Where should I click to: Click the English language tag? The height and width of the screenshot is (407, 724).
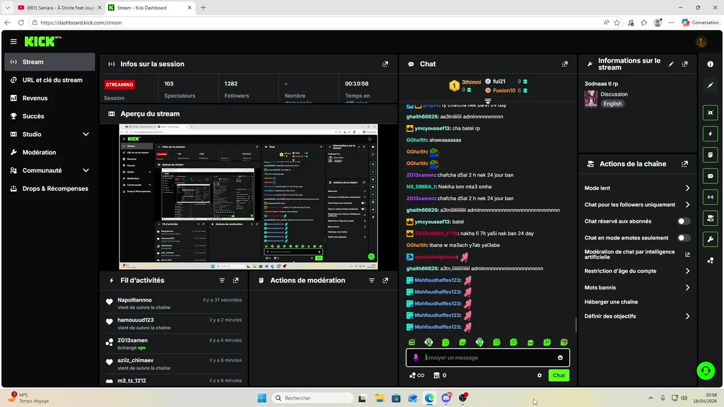pos(612,104)
